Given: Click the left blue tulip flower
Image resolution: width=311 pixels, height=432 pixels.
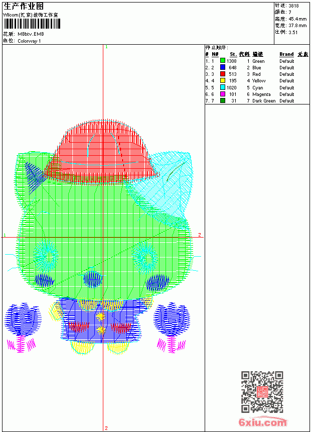Looking at the screenshot, I should (23, 319).
